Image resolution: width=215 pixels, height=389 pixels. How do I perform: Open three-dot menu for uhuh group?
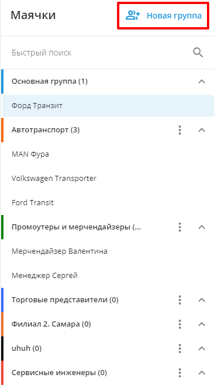pyautogui.click(x=180, y=349)
